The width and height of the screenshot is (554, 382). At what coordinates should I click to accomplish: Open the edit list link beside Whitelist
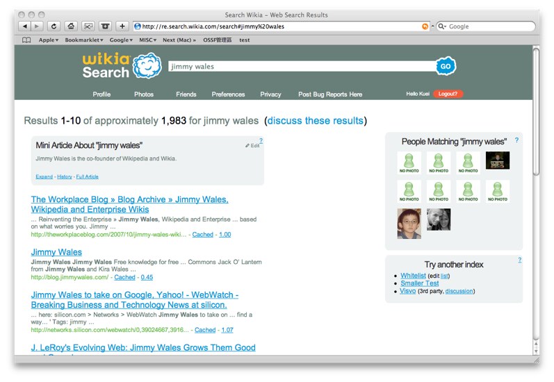444,276
